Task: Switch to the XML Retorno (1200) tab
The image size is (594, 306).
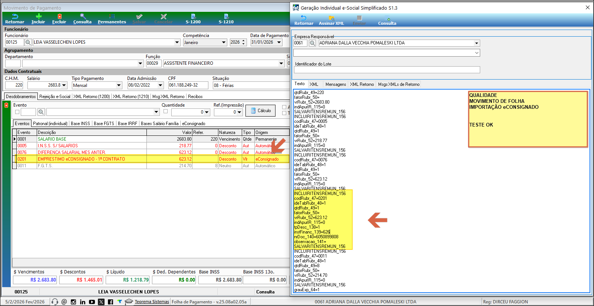Action: click(x=92, y=97)
